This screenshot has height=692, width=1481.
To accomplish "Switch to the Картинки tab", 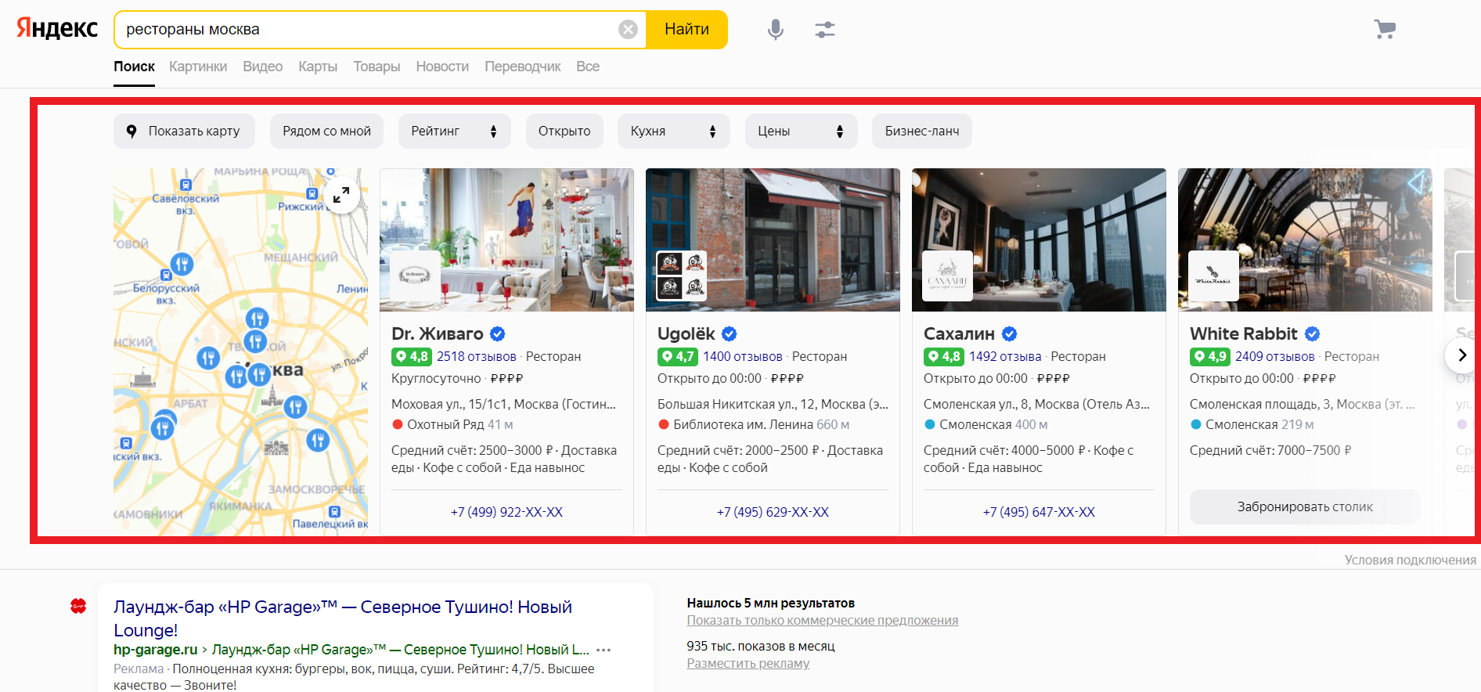I will 198,67.
